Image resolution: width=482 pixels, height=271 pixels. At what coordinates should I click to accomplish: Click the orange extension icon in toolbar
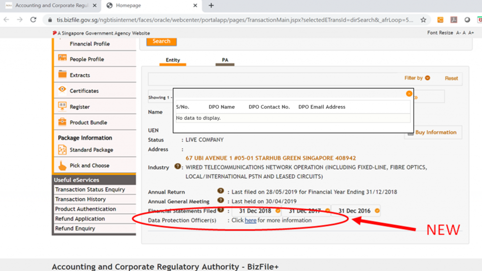coord(440,20)
